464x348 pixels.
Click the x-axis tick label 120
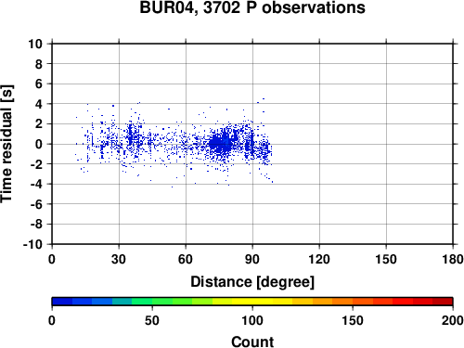[319, 259]
